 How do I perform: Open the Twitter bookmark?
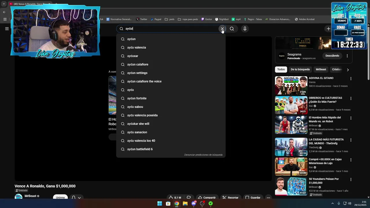pyautogui.click(x=142, y=19)
